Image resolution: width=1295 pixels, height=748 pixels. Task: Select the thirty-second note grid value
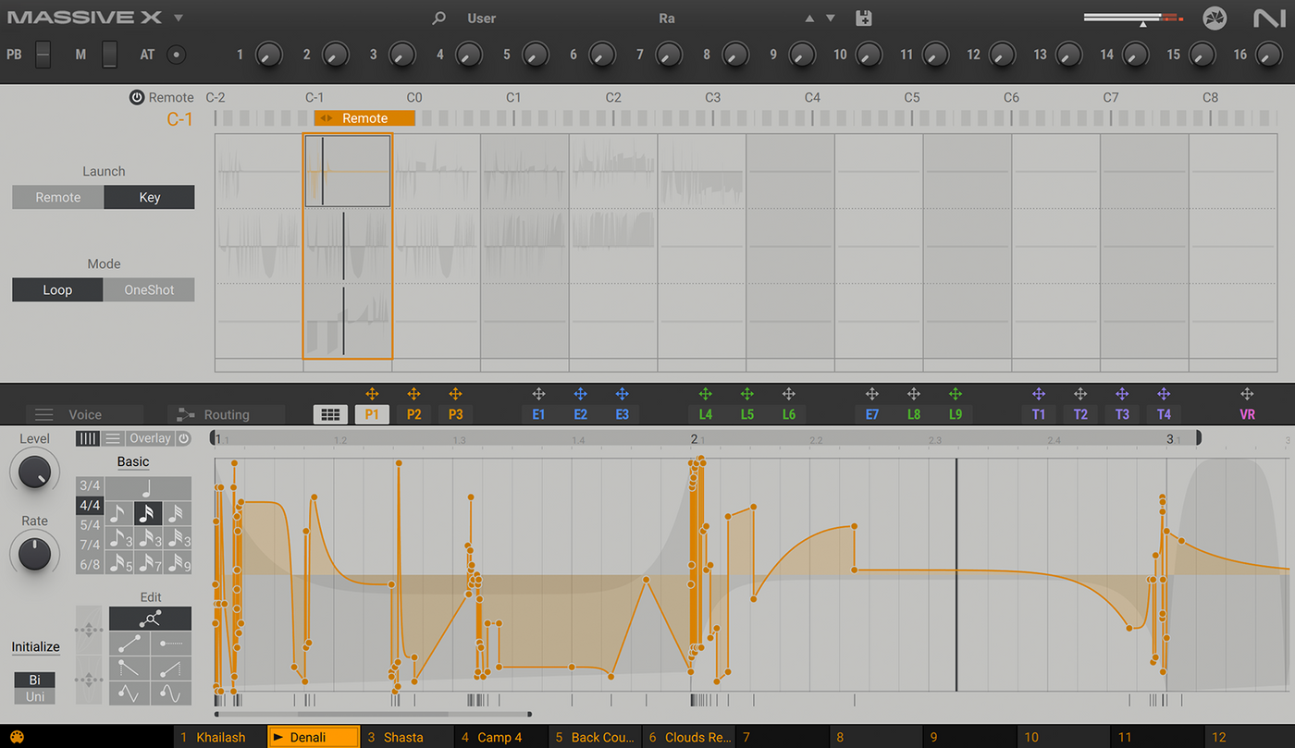(178, 513)
